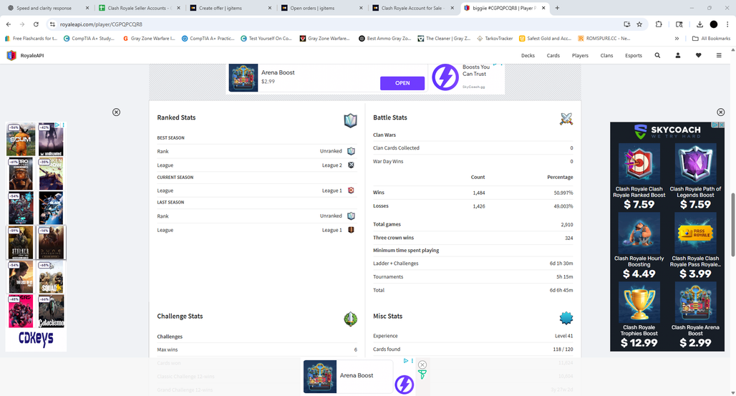Close the bottom Arena Boost ad banner
The height and width of the screenshot is (396, 736).
pos(422,364)
